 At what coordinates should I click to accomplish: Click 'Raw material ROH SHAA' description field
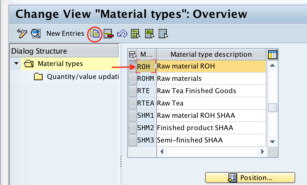tap(211, 116)
